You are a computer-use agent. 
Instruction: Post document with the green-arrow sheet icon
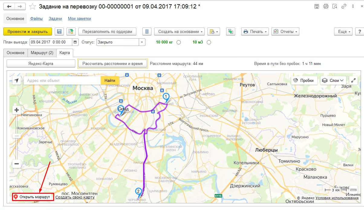(x=71, y=31)
